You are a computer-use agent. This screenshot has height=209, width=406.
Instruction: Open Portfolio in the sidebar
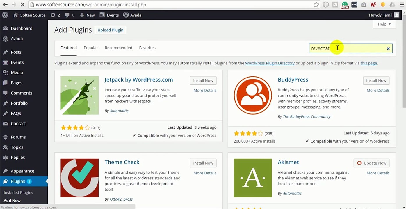19,103
